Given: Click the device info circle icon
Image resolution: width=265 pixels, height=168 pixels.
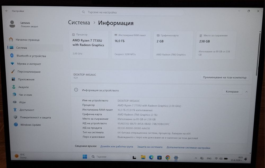Looking at the screenshot, I should [x=76, y=90].
